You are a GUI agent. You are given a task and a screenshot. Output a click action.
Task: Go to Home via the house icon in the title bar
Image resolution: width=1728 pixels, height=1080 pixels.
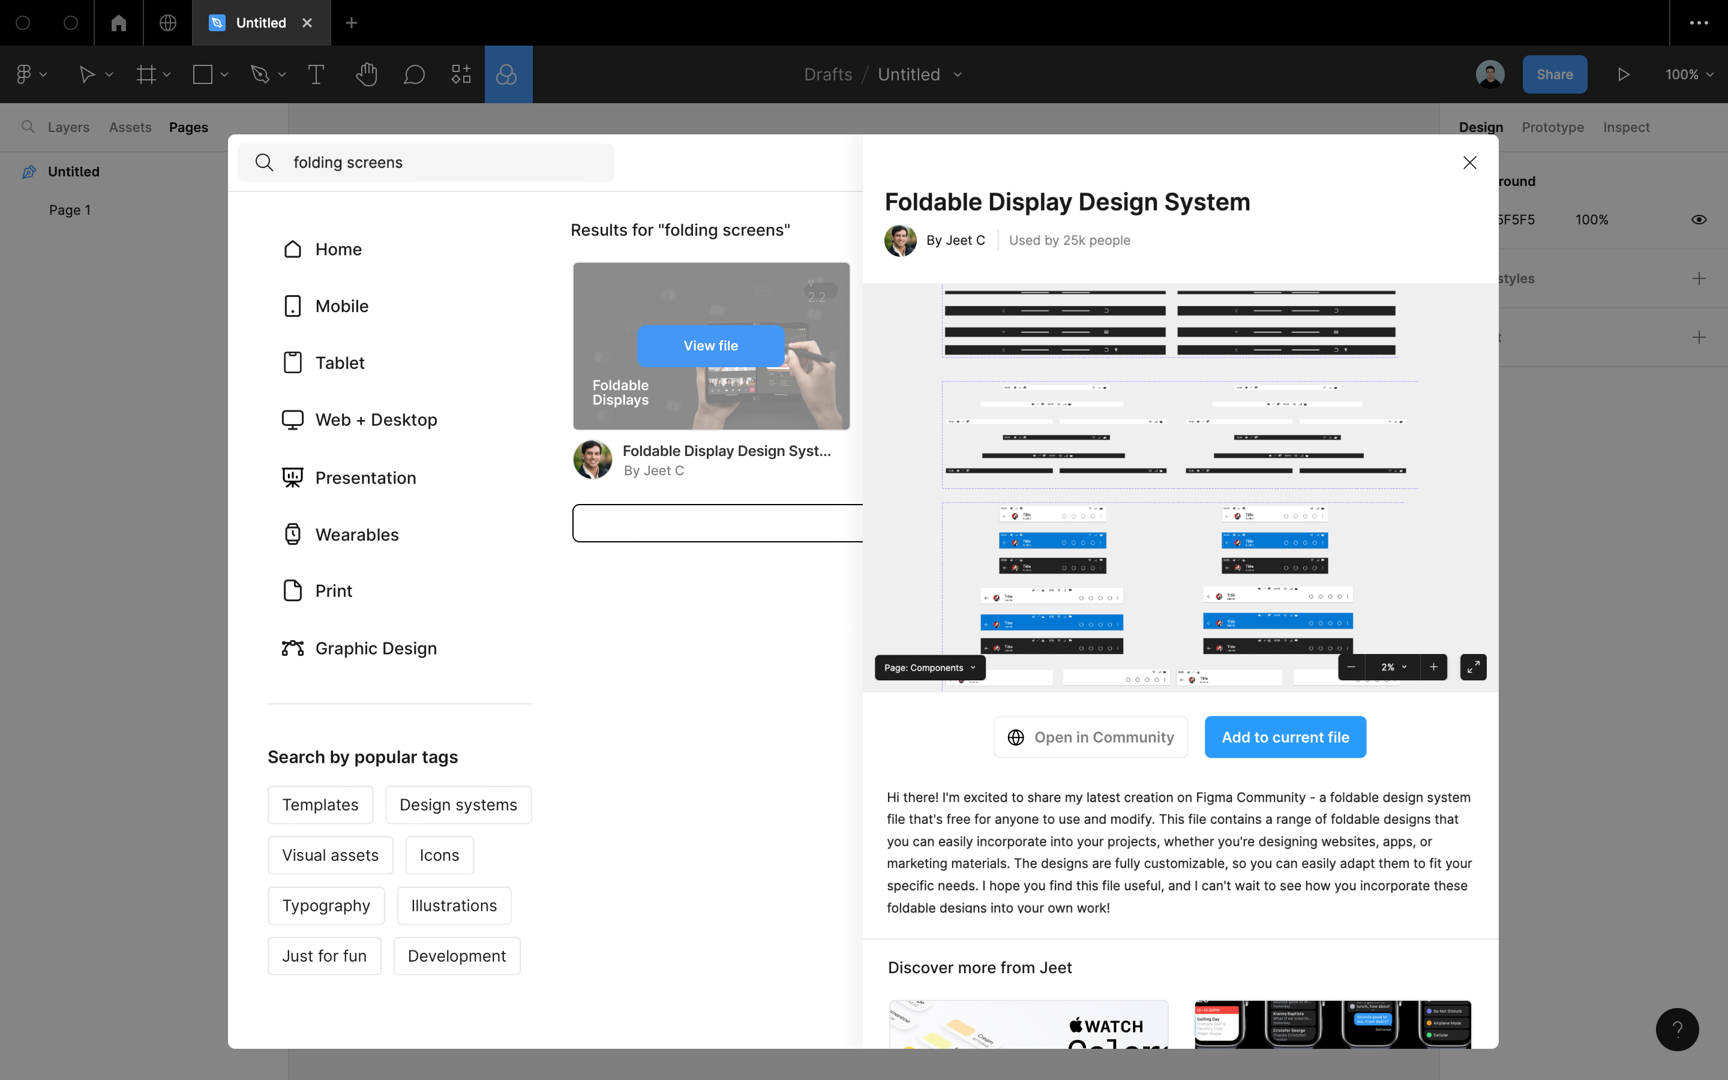[x=119, y=23]
